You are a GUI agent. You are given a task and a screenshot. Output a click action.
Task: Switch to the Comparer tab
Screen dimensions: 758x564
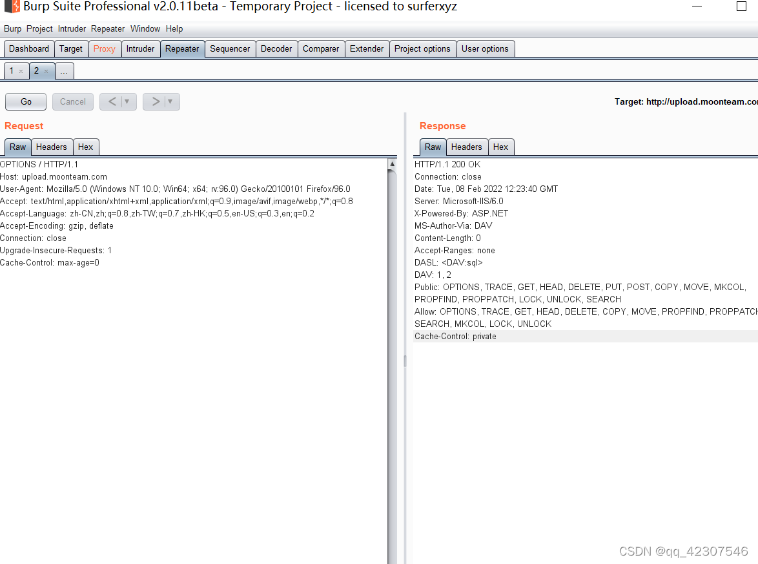[321, 49]
